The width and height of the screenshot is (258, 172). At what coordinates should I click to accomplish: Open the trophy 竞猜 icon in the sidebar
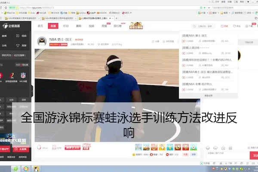(x=18, y=46)
